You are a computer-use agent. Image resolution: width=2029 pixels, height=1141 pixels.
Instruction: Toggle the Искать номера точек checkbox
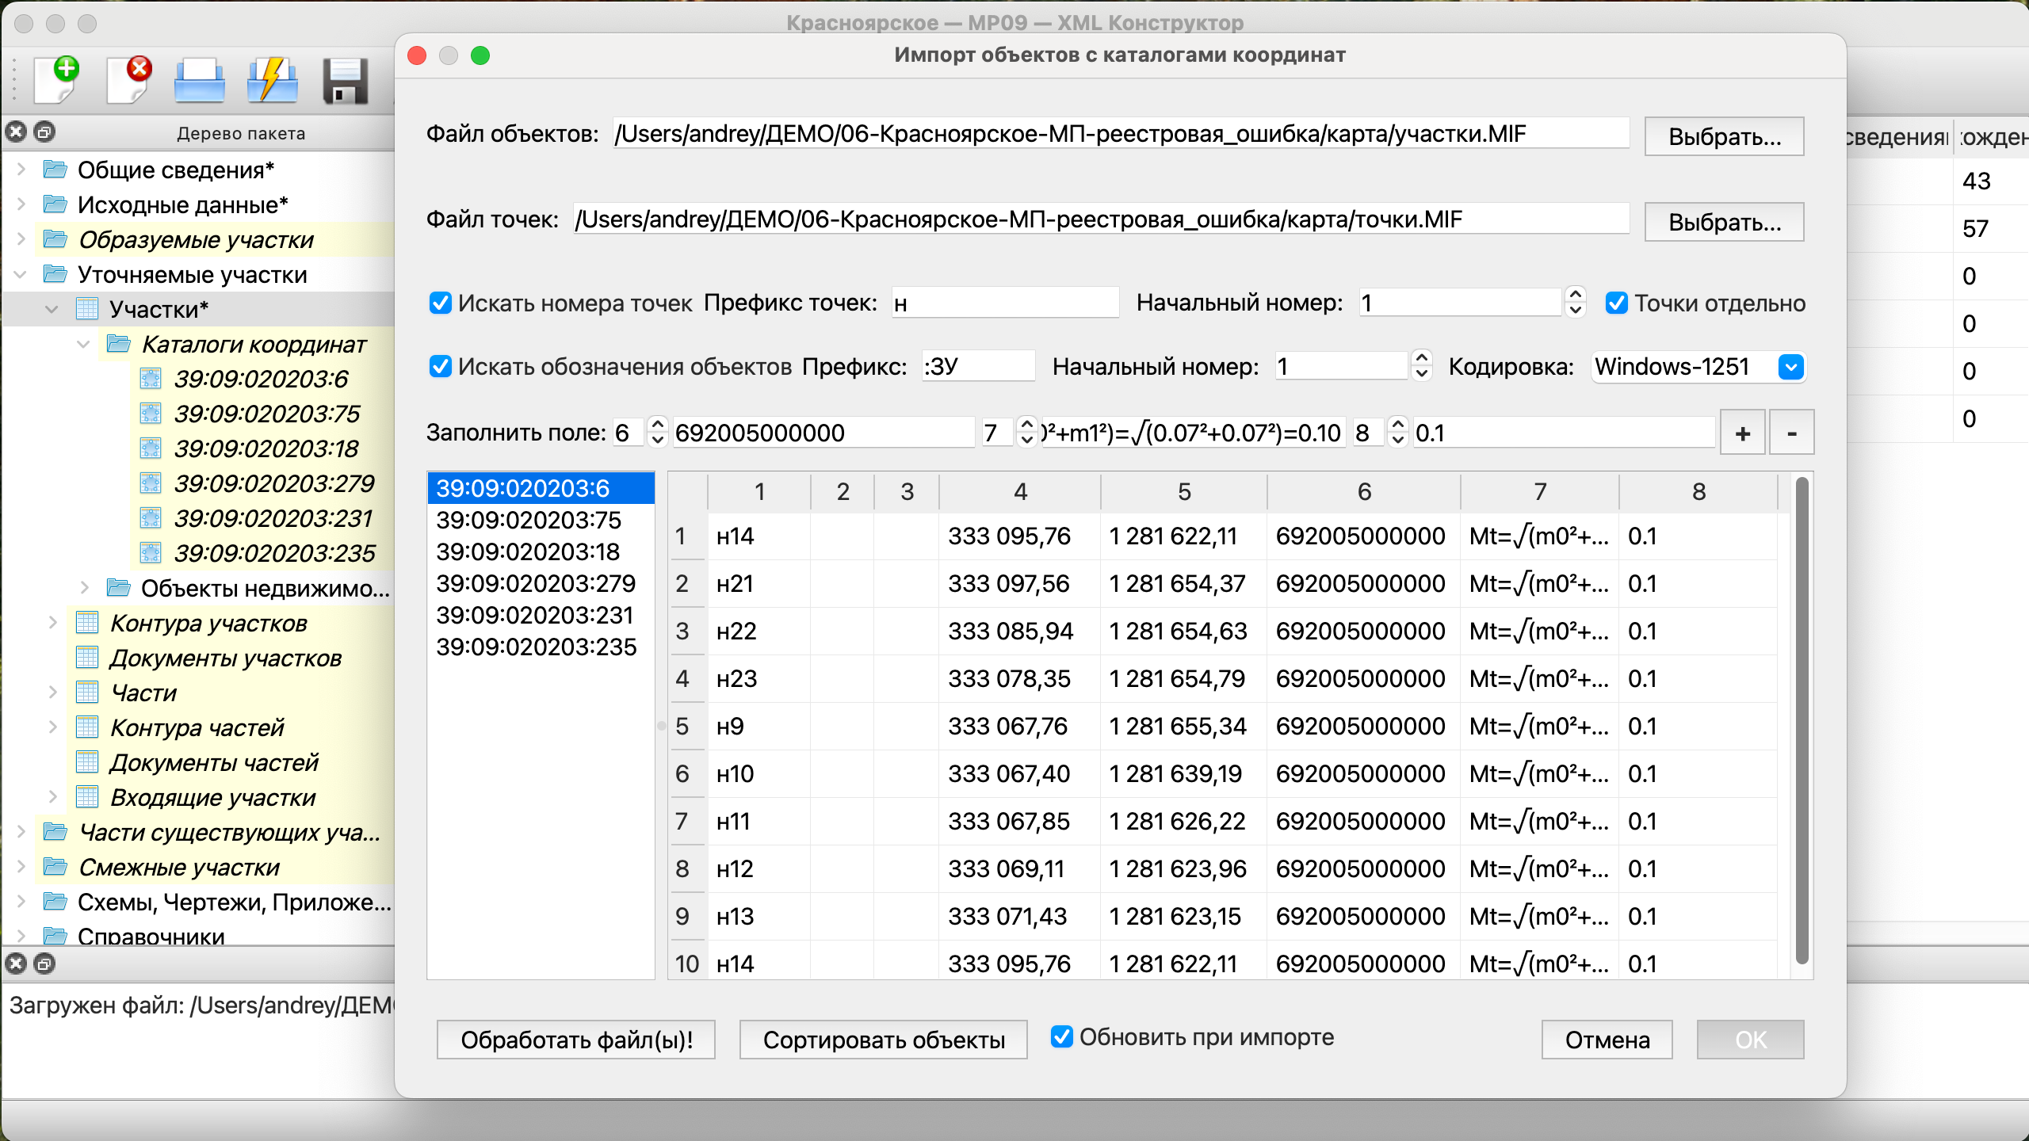pyautogui.click(x=440, y=303)
